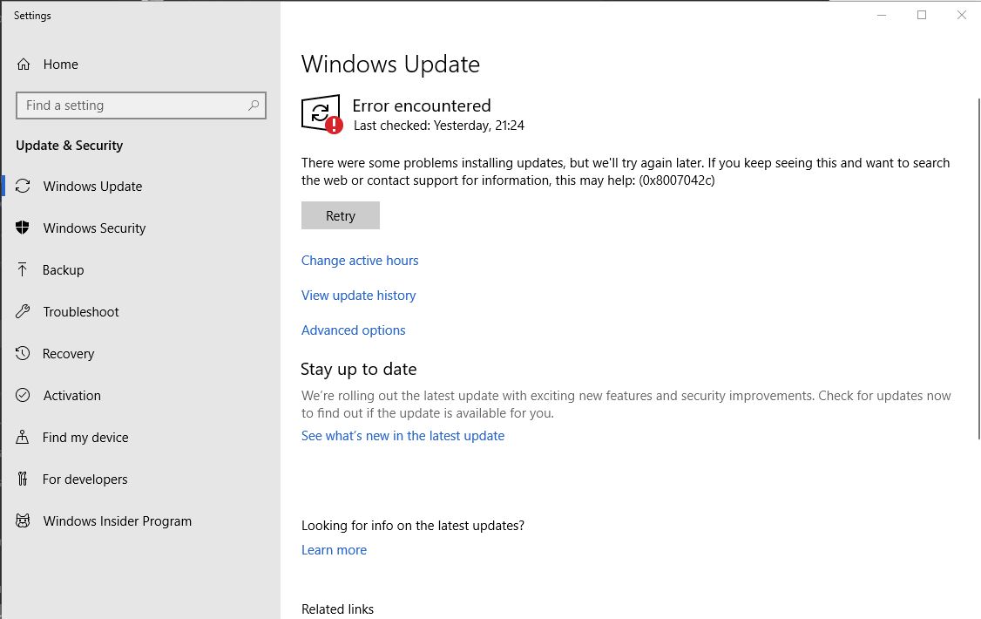Click the Activation checkmark circle icon
Screen dimensions: 981x619
(23, 396)
